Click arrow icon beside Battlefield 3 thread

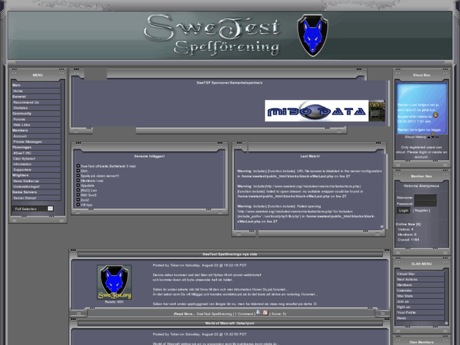(x=78, y=166)
